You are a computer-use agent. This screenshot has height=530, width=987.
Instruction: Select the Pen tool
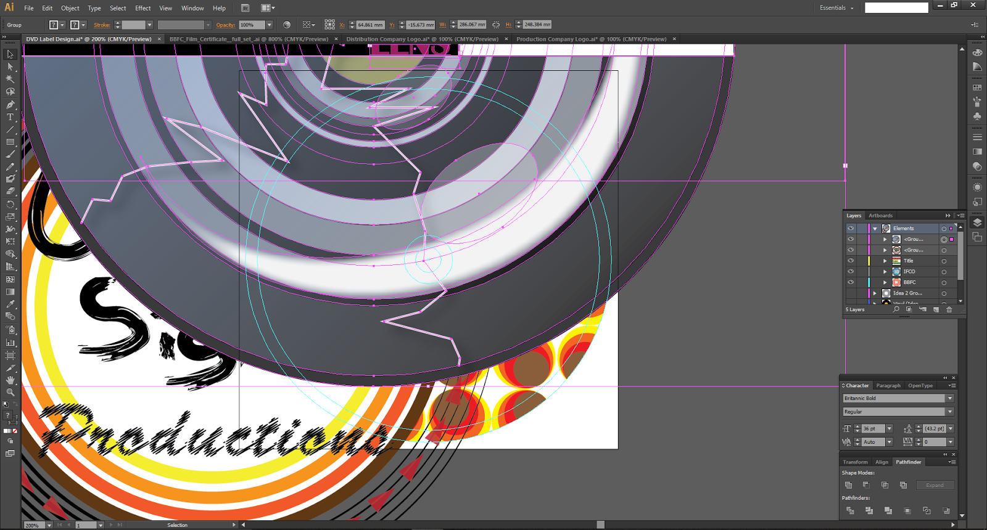10,105
